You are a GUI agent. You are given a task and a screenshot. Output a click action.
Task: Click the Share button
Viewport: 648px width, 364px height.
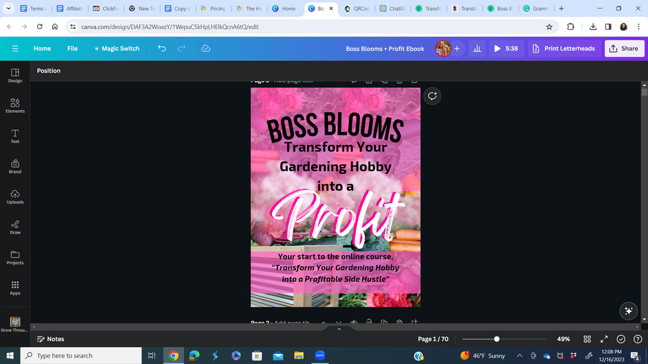[x=624, y=49]
